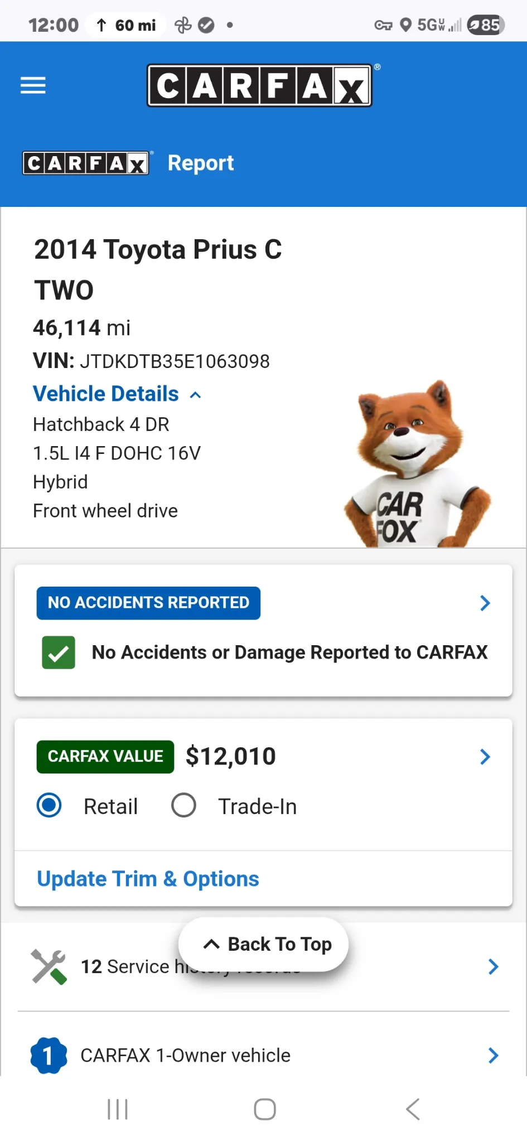Open CARFAX Value details chevron
This screenshot has width=527, height=1142.
click(485, 757)
